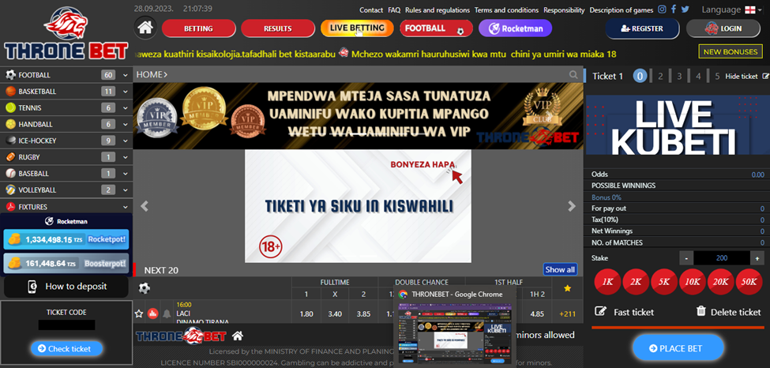Toggle favorite star for Laci match
Screen dimensions: 770x368
click(x=139, y=314)
